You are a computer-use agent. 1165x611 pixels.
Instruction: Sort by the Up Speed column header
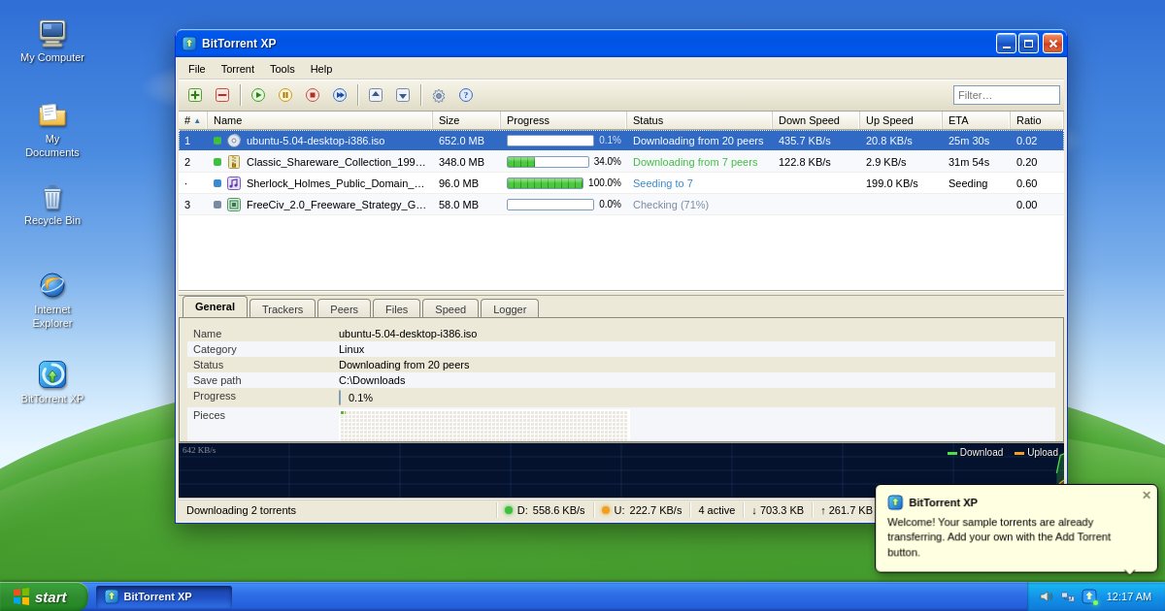pyautogui.click(x=900, y=120)
